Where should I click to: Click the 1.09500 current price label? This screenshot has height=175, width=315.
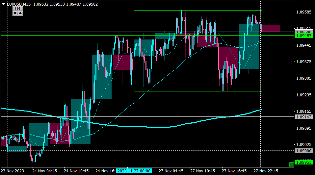(304, 32)
